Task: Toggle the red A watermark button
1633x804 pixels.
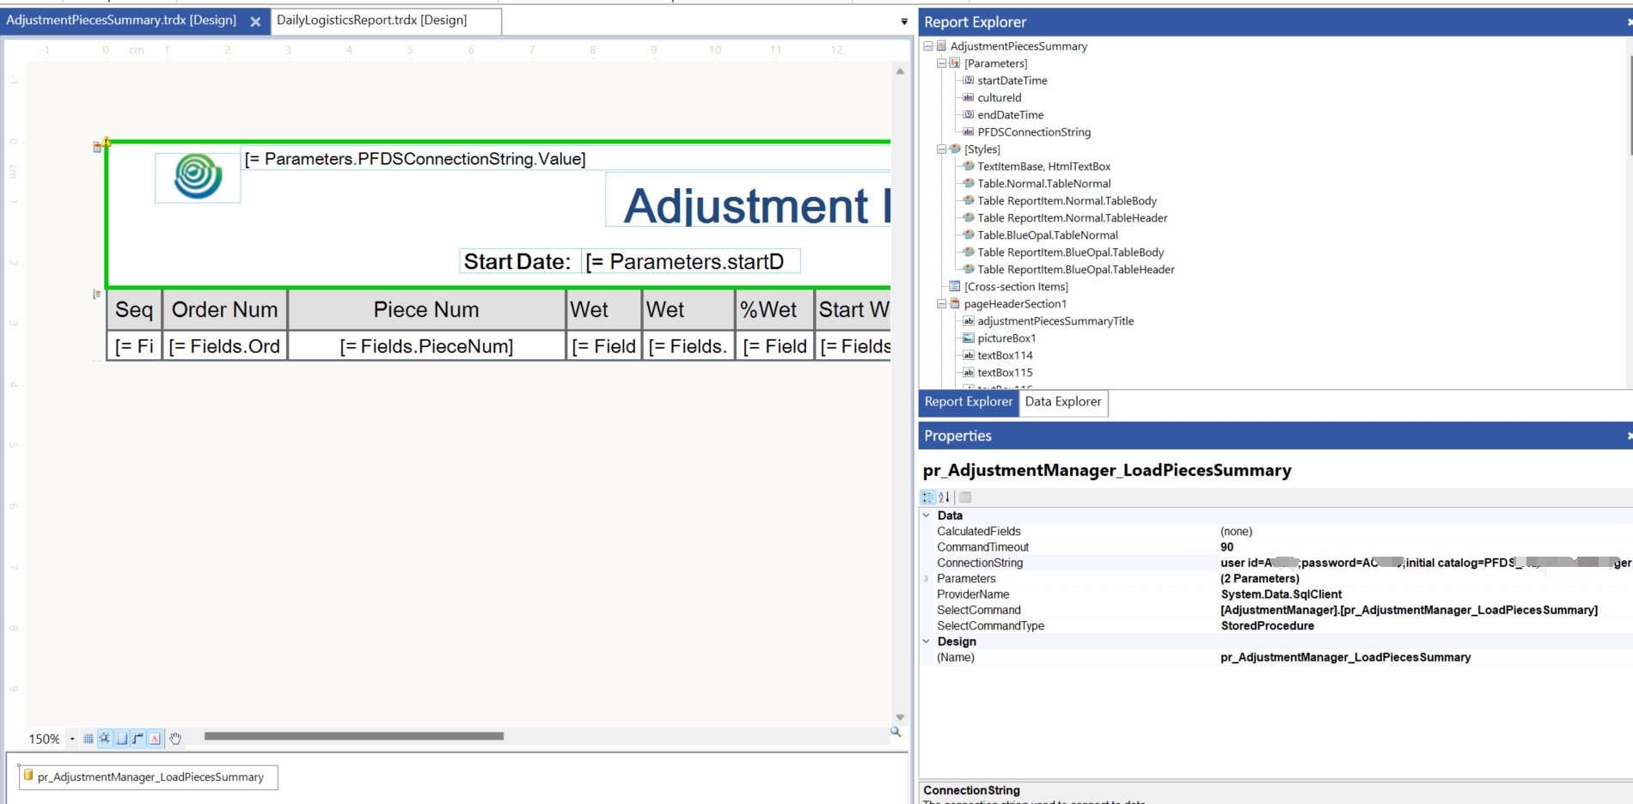Action: click(155, 739)
